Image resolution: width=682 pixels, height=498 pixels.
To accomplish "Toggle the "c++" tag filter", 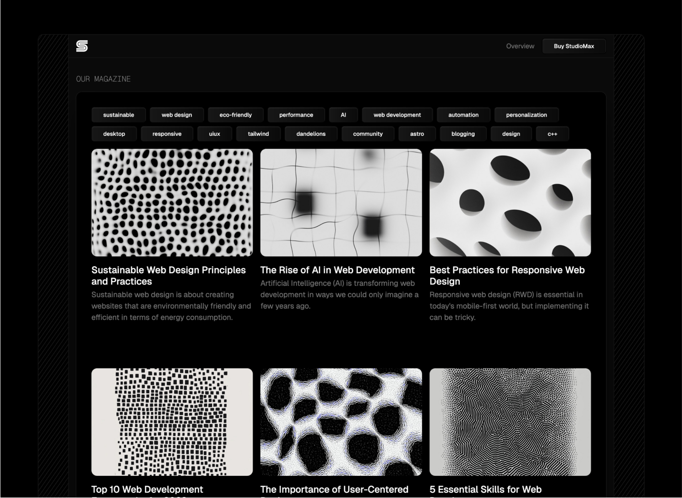I will [x=552, y=134].
